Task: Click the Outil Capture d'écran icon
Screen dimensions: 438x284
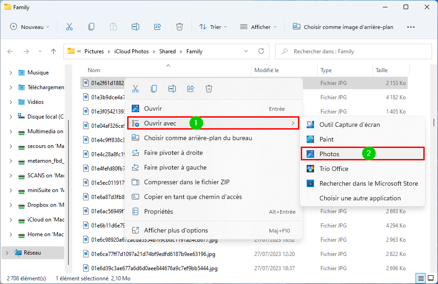Action: click(310, 125)
